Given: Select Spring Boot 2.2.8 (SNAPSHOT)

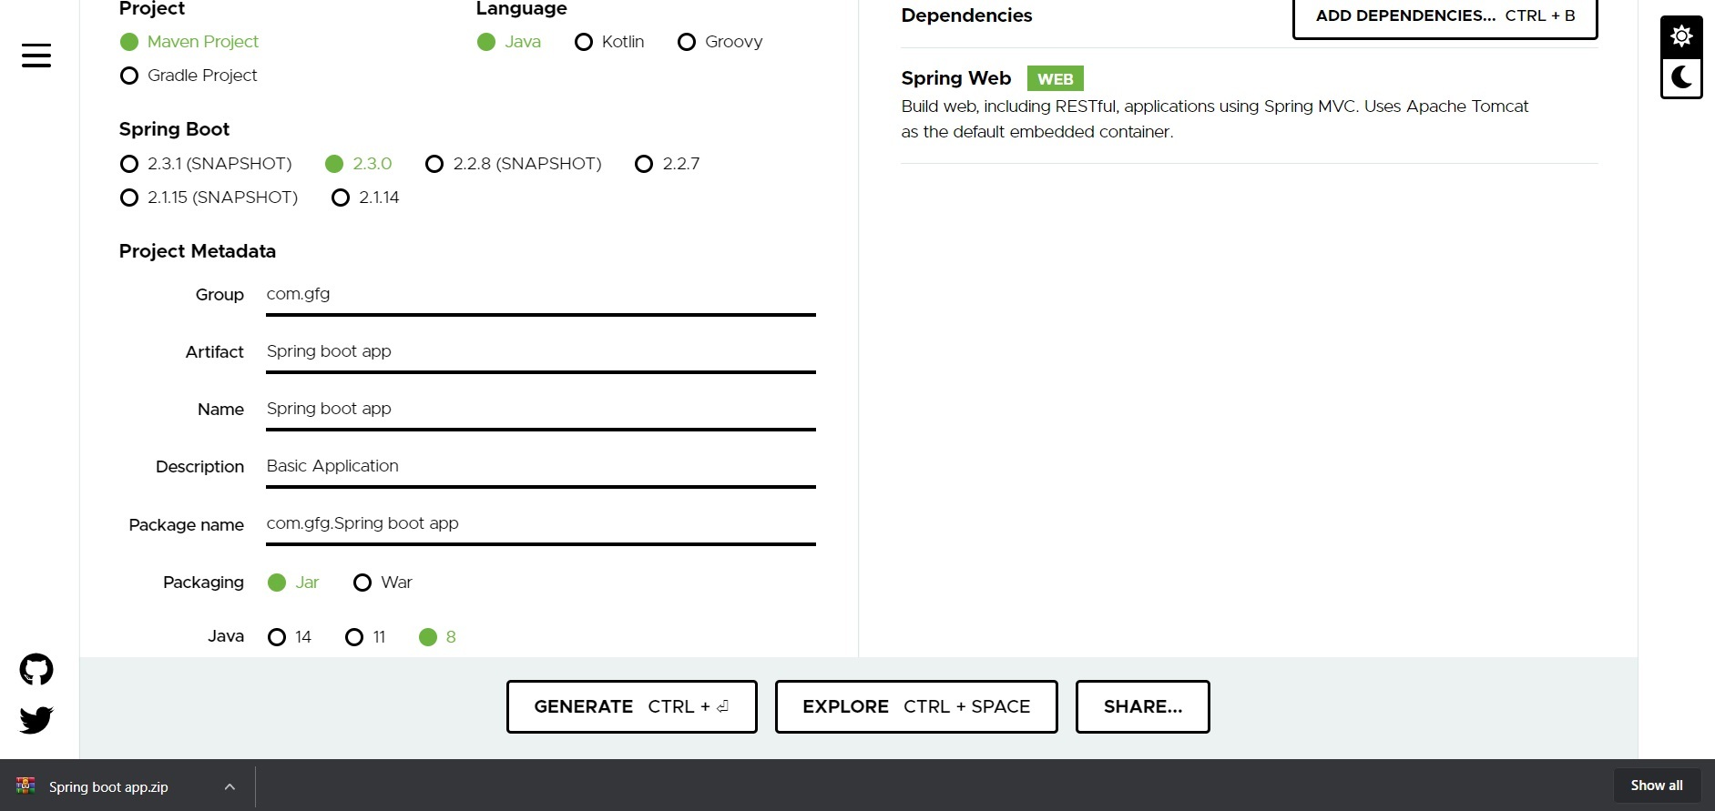Looking at the screenshot, I should [514, 164].
